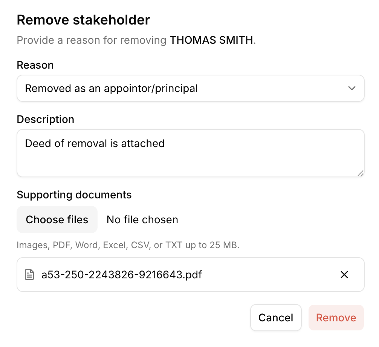Click the file type hint about 25 MB limit

(x=128, y=245)
